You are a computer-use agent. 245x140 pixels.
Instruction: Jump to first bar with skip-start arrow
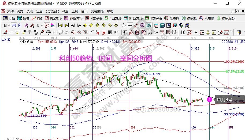click(x=60, y=25)
